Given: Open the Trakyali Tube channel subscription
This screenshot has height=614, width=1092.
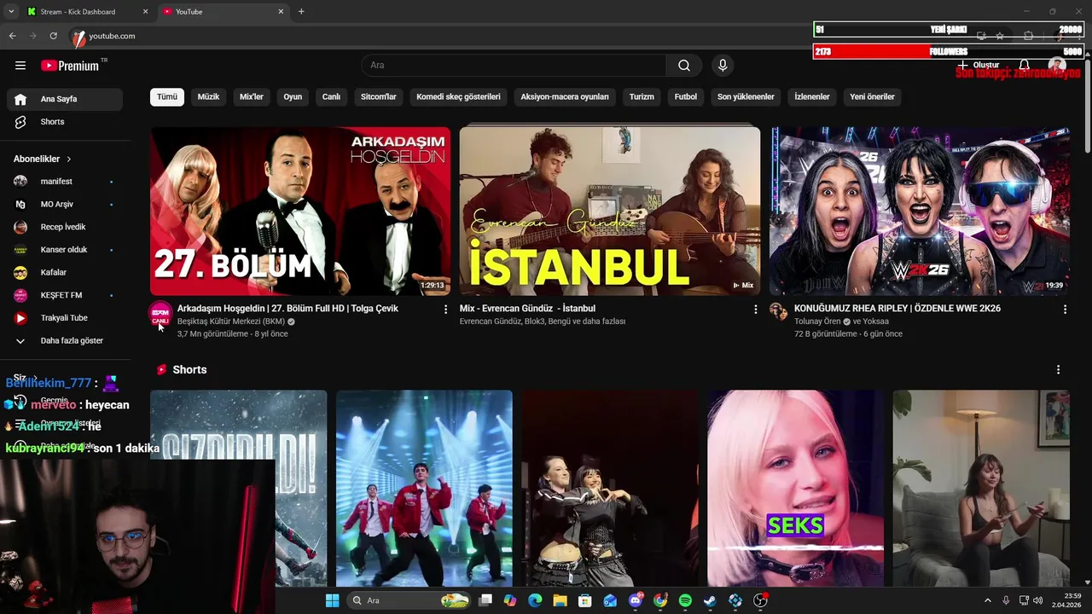Looking at the screenshot, I should point(65,318).
